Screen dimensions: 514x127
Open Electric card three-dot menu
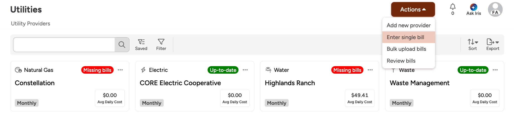tap(245, 70)
